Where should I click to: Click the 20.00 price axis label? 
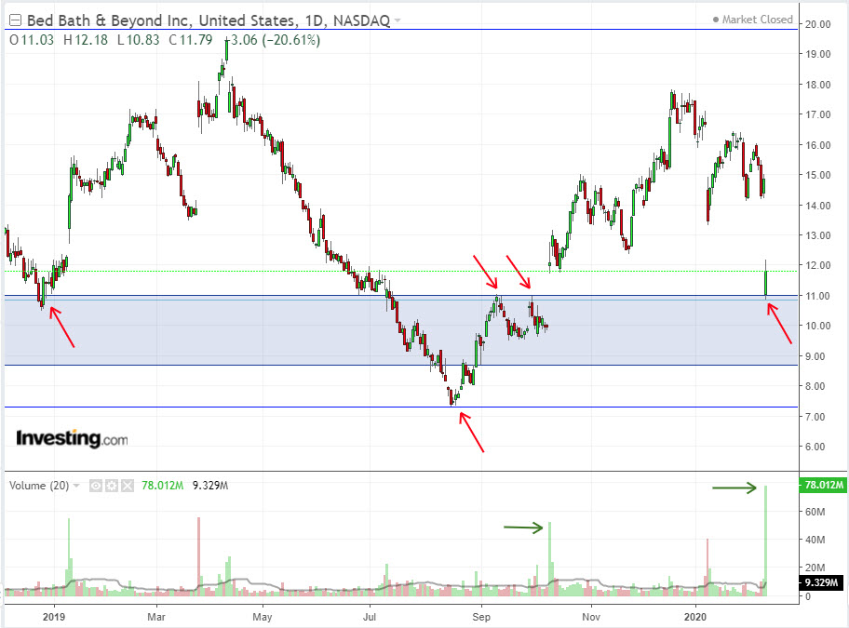point(817,24)
